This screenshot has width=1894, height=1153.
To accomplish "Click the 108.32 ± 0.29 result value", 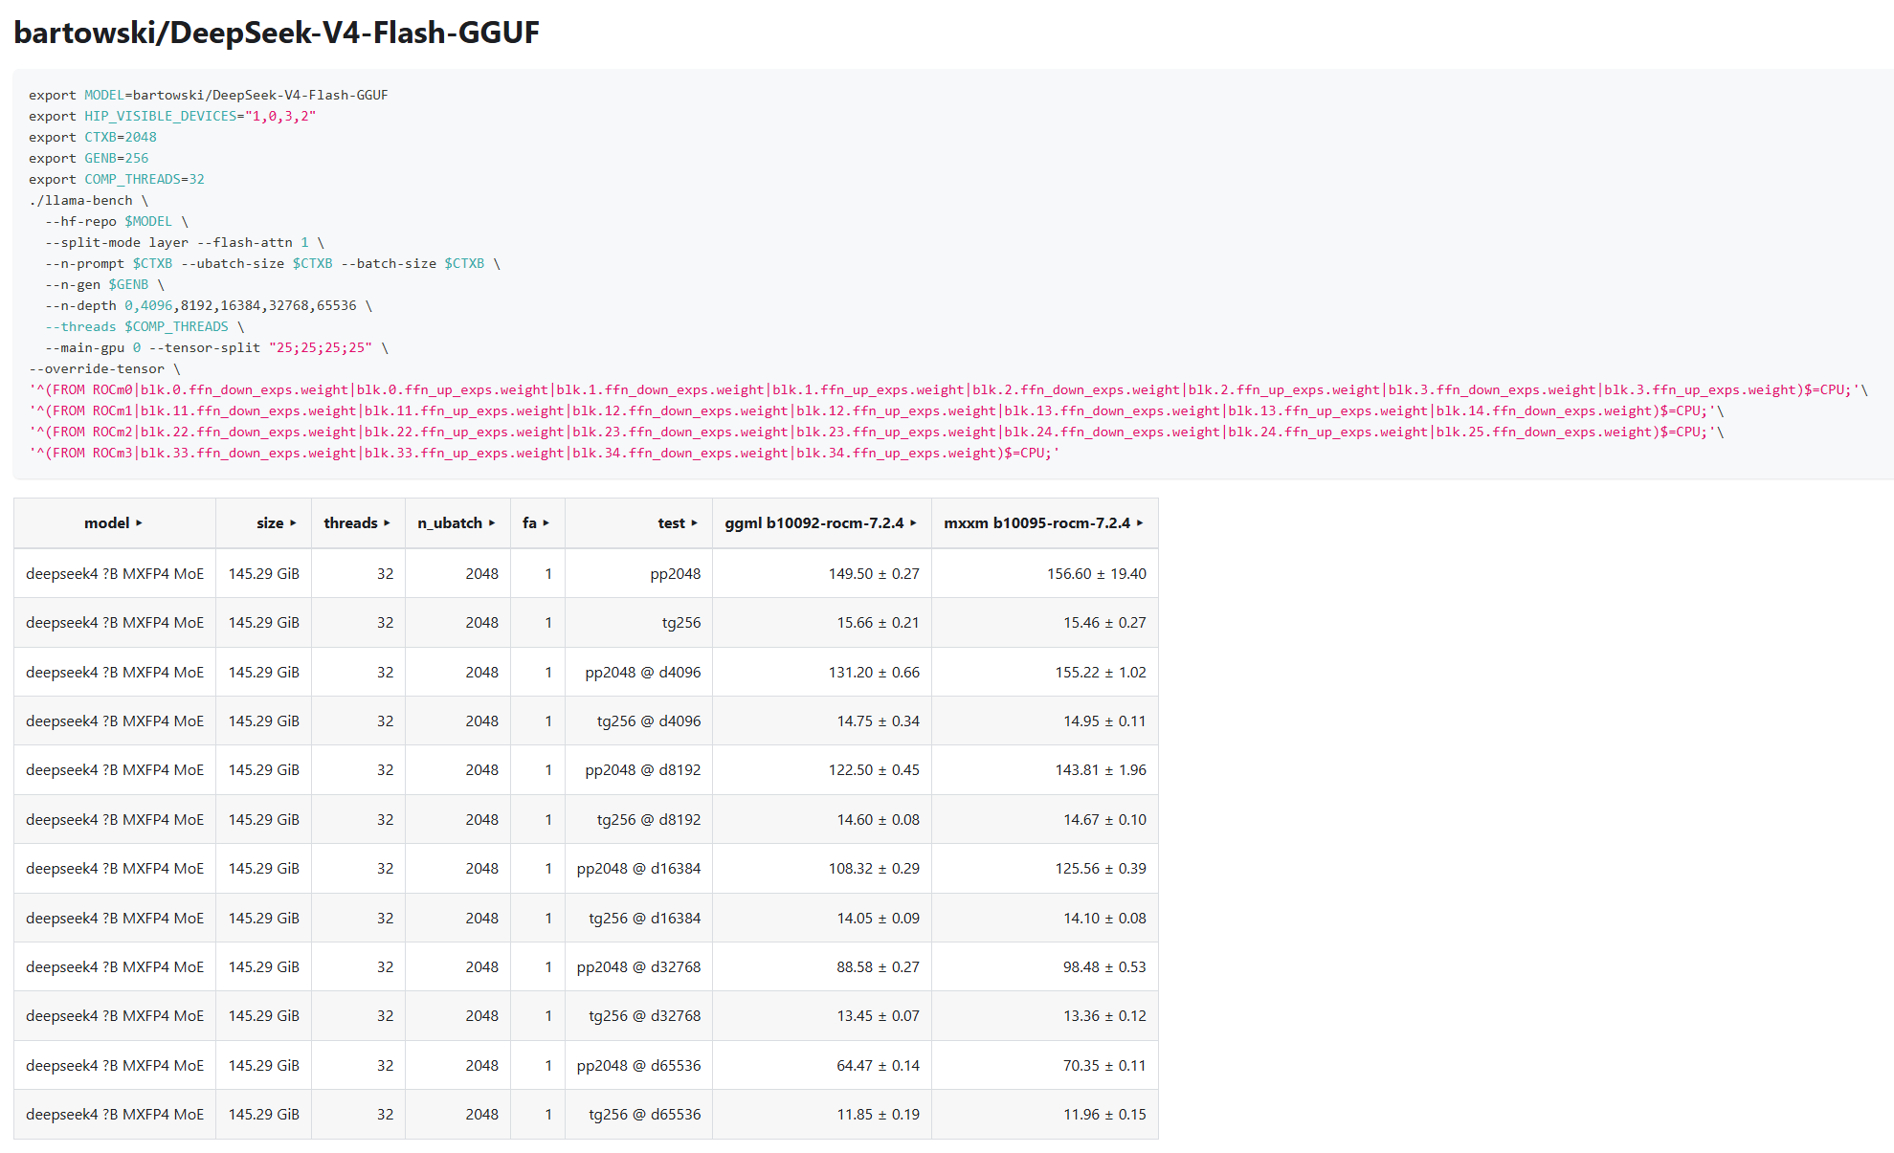I will pos(874,869).
